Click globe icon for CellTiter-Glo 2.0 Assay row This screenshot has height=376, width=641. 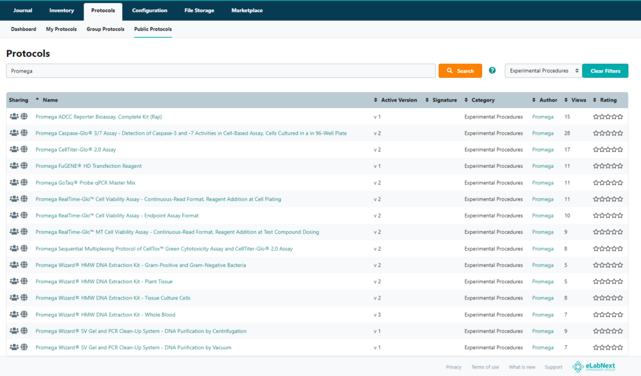[24, 149]
